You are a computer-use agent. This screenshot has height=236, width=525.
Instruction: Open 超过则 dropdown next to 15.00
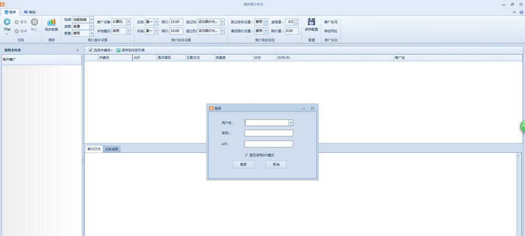[x=222, y=22]
